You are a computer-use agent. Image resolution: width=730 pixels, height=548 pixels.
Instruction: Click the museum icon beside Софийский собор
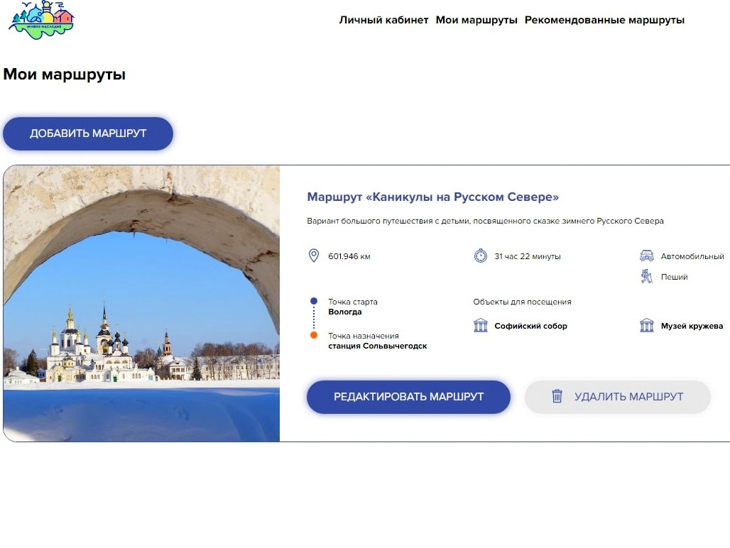point(481,326)
